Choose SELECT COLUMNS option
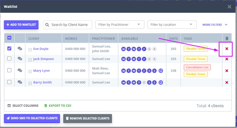The height and width of the screenshot is (128, 237). pos(23,106)
